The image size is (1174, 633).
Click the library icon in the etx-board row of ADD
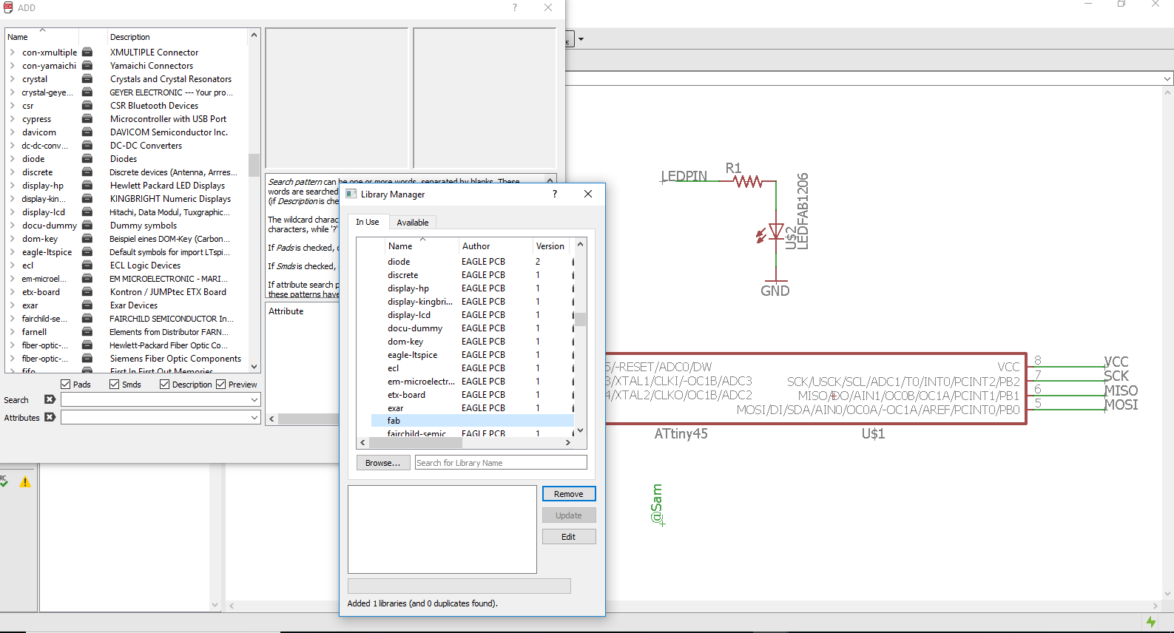pos(87,292)
